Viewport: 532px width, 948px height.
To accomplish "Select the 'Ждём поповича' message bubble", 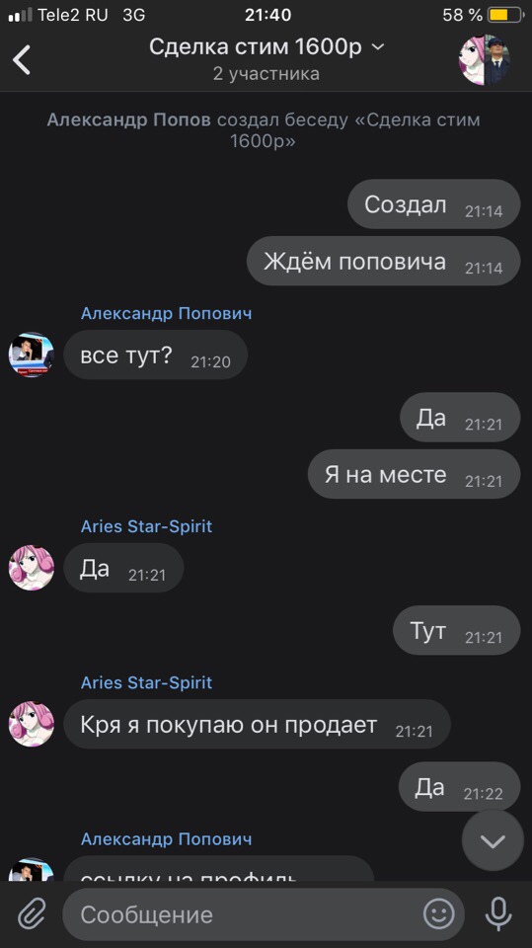I will pos(383,261).
